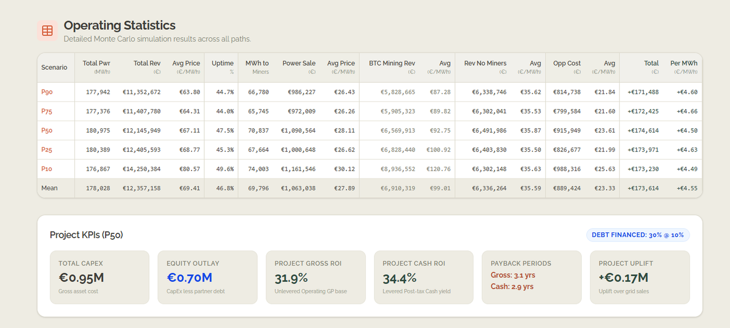Click the Scenario column header
Screen dimensions: 730x328
click(54, 68)
